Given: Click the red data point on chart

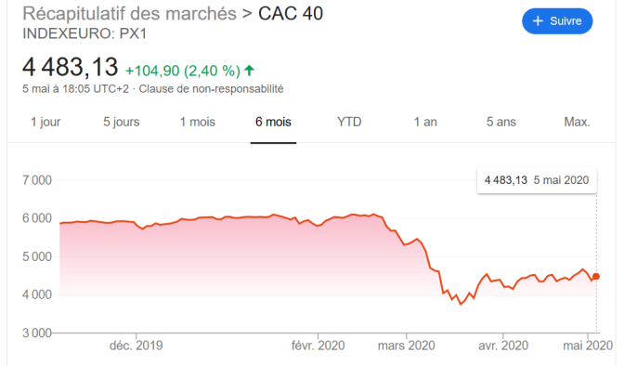Looking at the screenshot, I should click(x=596, y=277).
